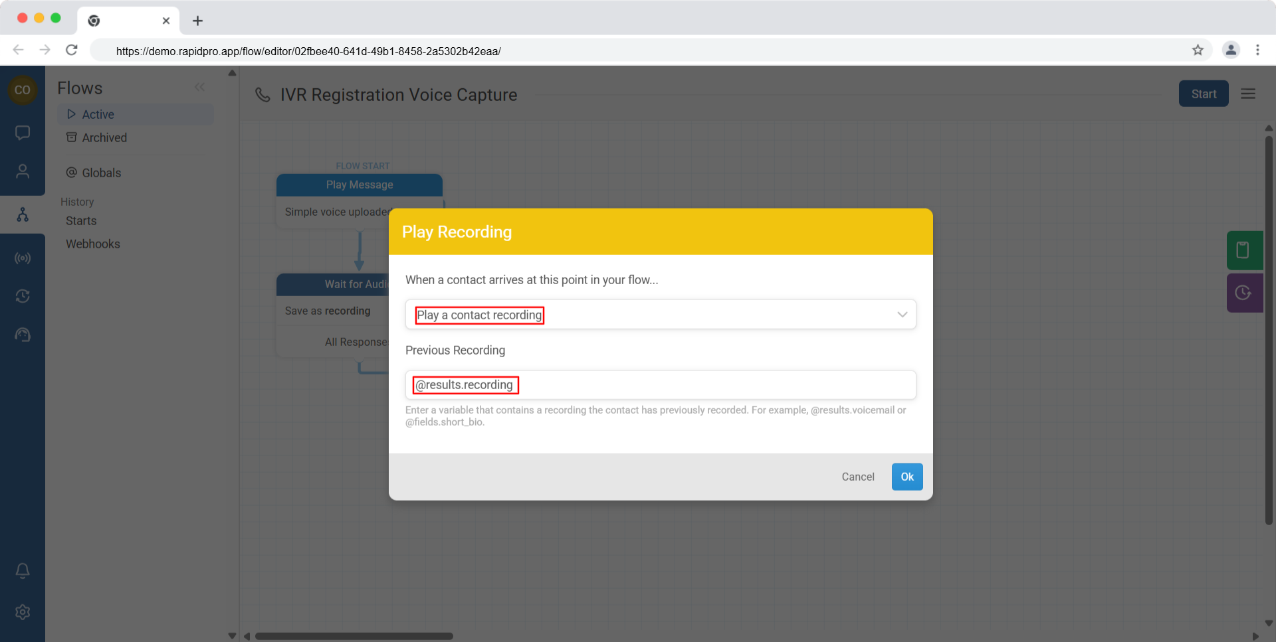Open Globals in the Flows menu

pos(101,173)
